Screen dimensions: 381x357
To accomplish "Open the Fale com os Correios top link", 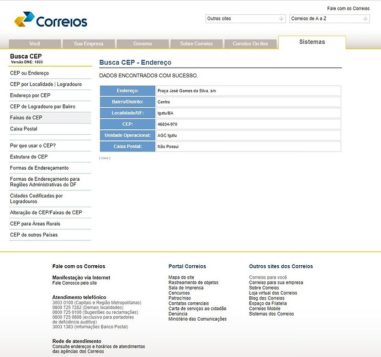I will [348, 9].
